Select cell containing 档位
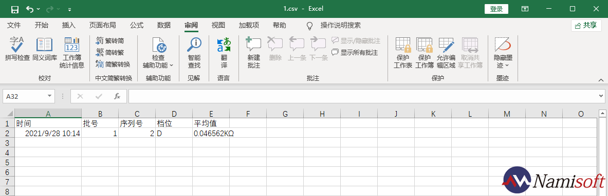This screenshot has height=196, width=608. click(x=174, y=123)
